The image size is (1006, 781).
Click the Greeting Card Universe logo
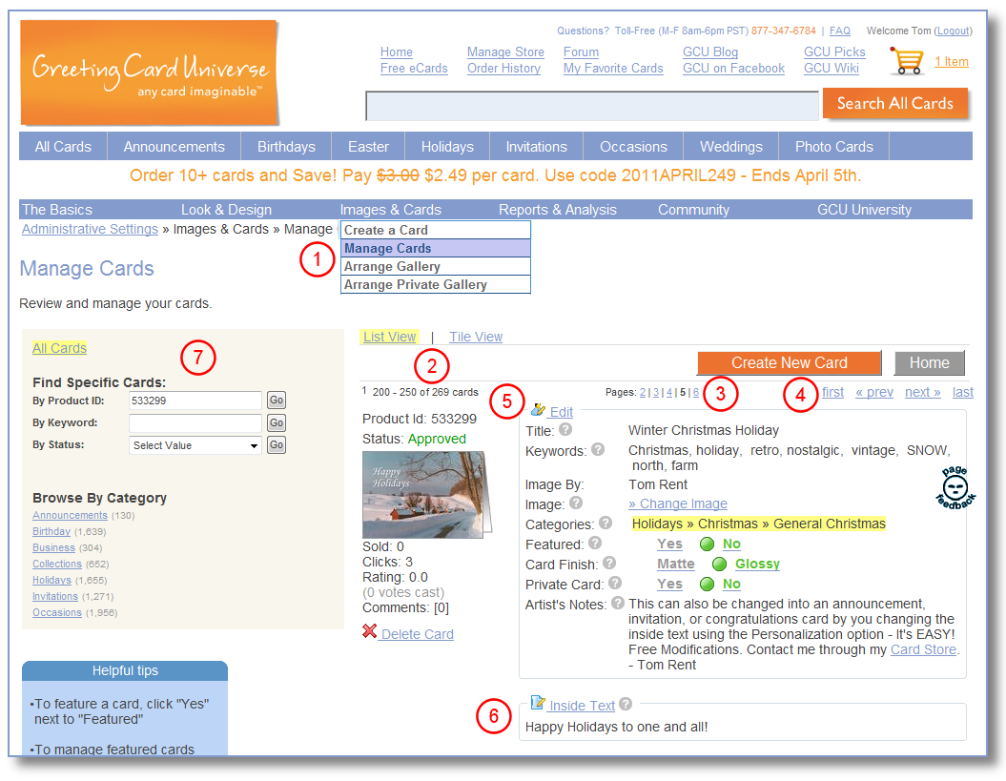(x=150, y=72)
